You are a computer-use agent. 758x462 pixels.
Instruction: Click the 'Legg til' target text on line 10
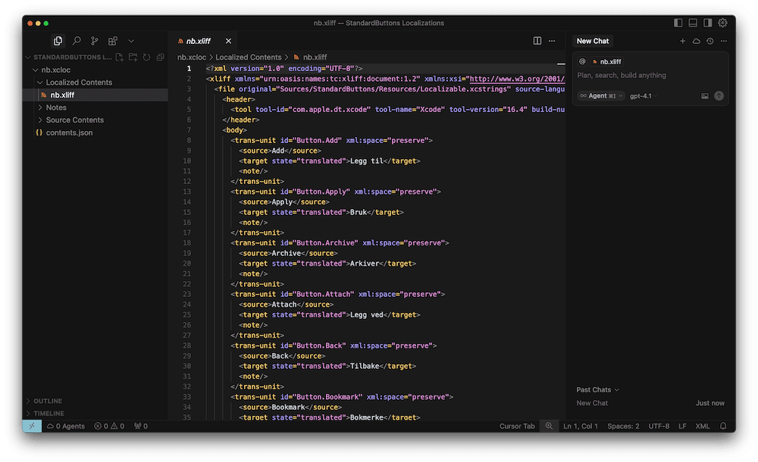click(x=366, y=161)
